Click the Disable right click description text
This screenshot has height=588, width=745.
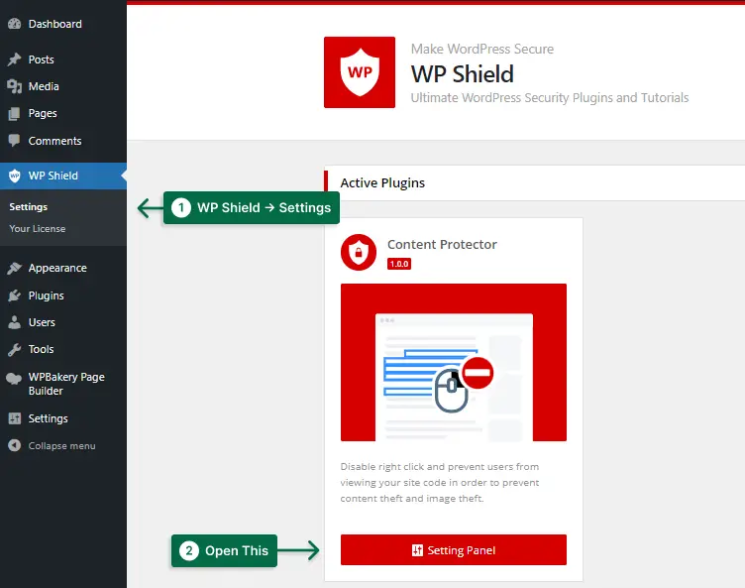tap(440, 482)
